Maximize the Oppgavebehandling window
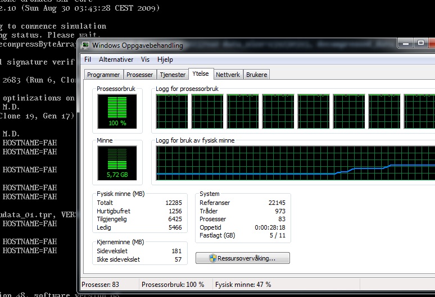This screenshot has height=297, width=435. point(421,43)
